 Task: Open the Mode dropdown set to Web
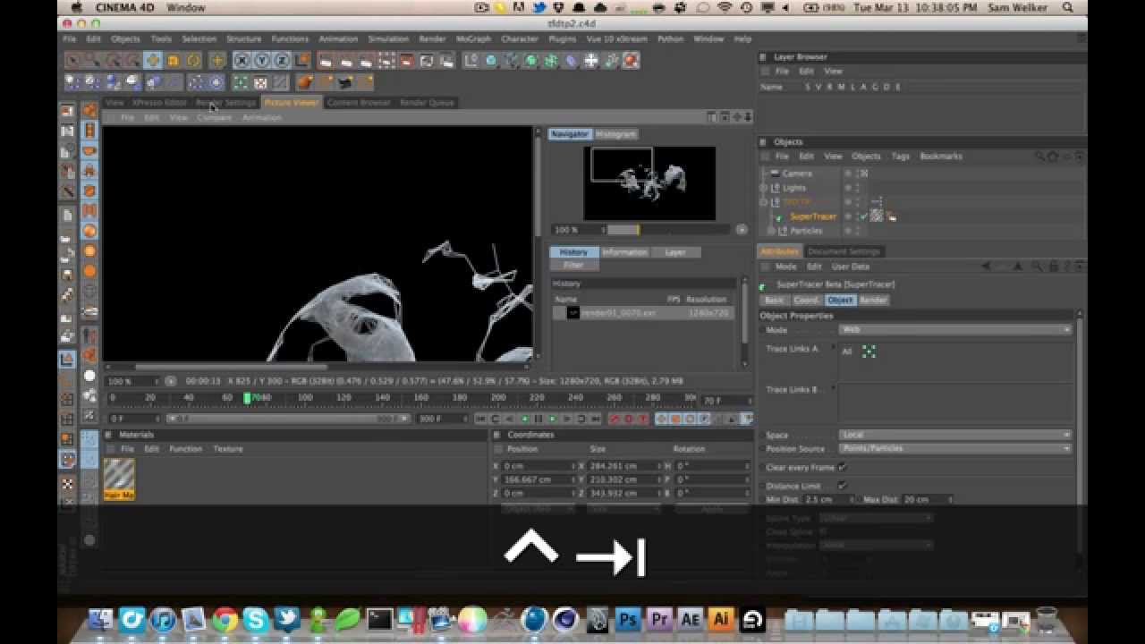click(x=954, y=330)
